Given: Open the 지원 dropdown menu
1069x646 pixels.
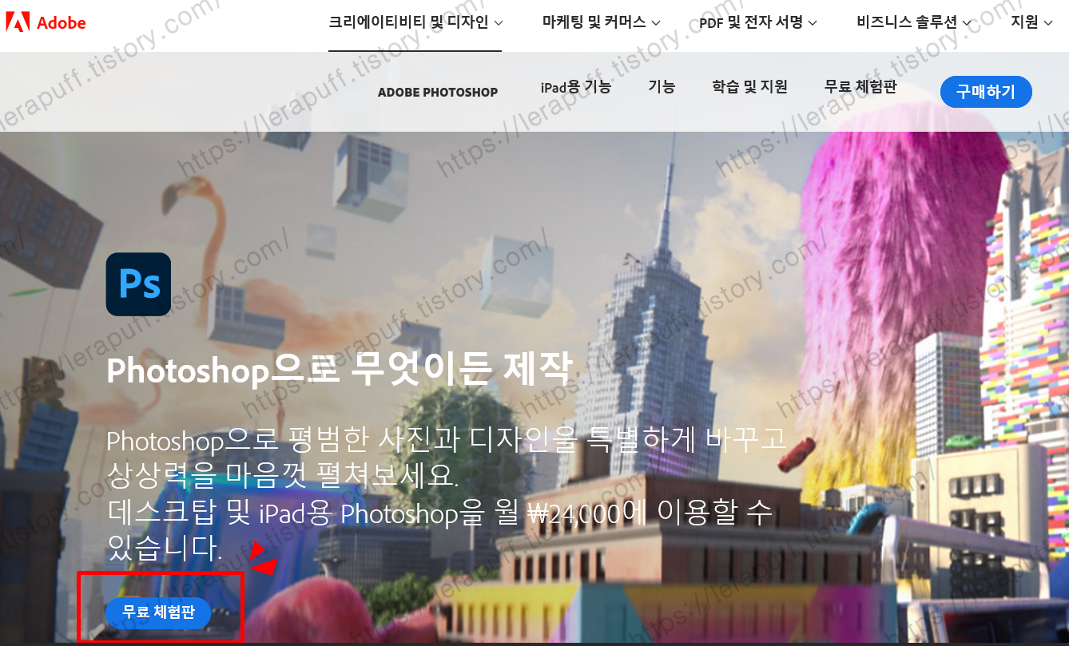Looking at the screenshot, I should [x=1031, y=22].
